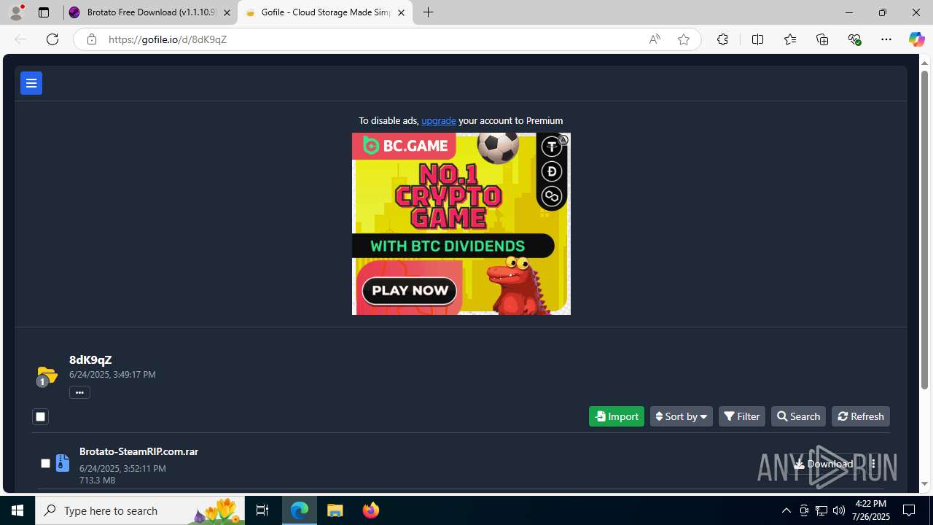The image size is (933, 525).
Task: Click the 8dK9qZ folder title
Action: 90,359
